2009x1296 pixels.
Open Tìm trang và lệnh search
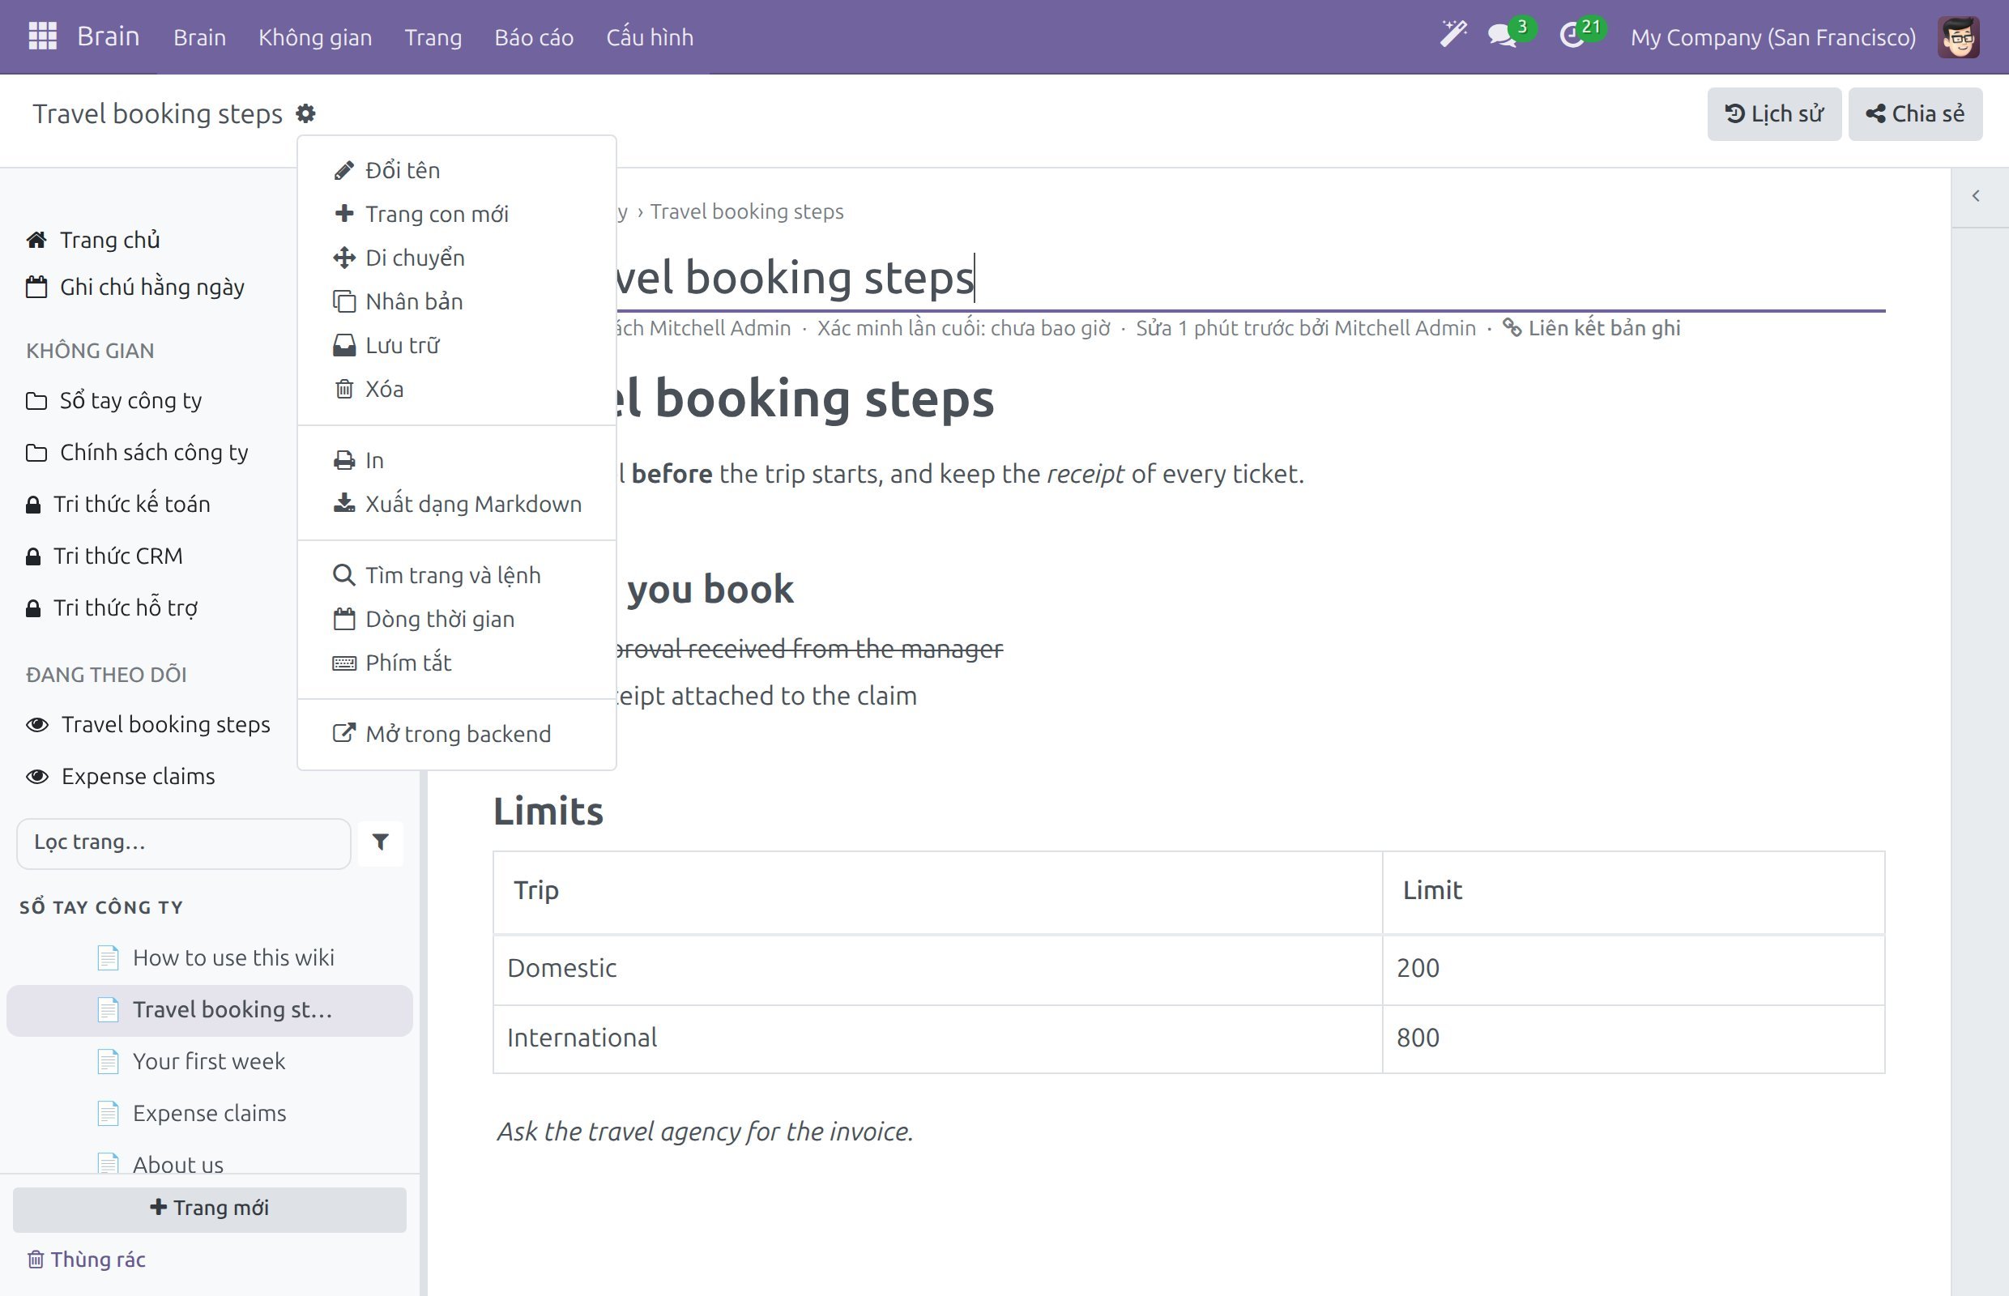pos(457,575)
